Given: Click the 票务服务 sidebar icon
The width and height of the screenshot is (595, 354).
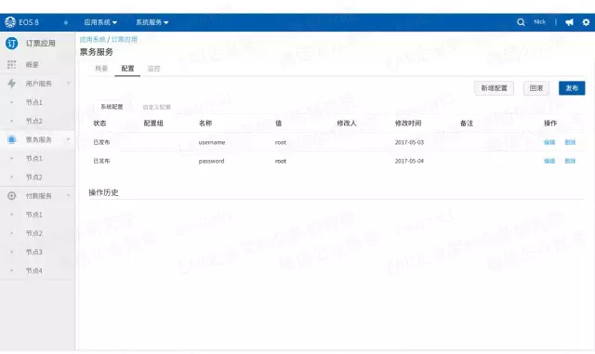Looking at the screenshot, I should coord(12,139).
